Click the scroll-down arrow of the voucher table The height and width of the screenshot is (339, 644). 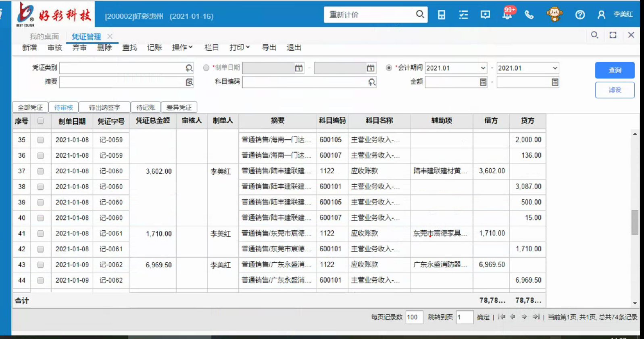tap(635, 303)
